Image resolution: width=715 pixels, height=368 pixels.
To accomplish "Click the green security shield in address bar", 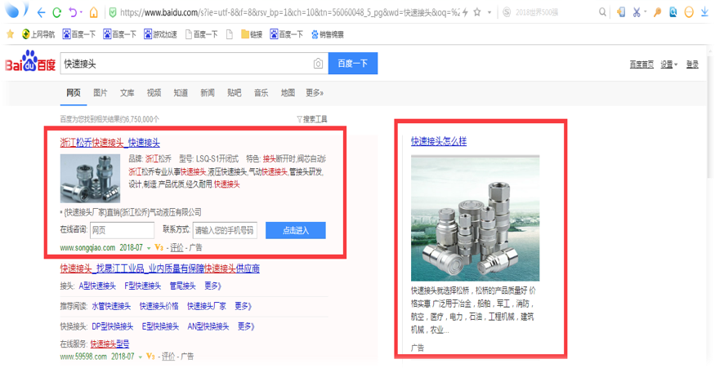I will click(x=113, y=12).
